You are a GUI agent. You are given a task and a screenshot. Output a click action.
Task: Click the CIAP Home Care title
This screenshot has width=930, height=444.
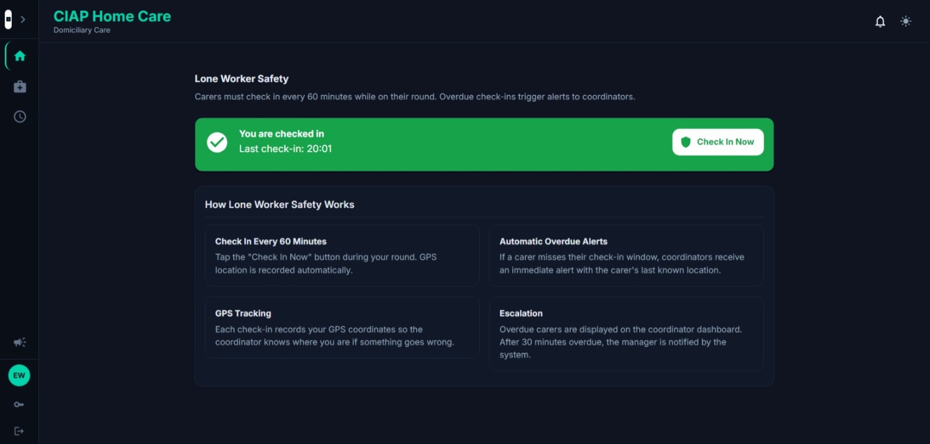tap(112, 16)
